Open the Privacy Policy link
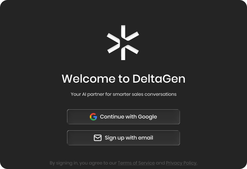 [181, 163]
